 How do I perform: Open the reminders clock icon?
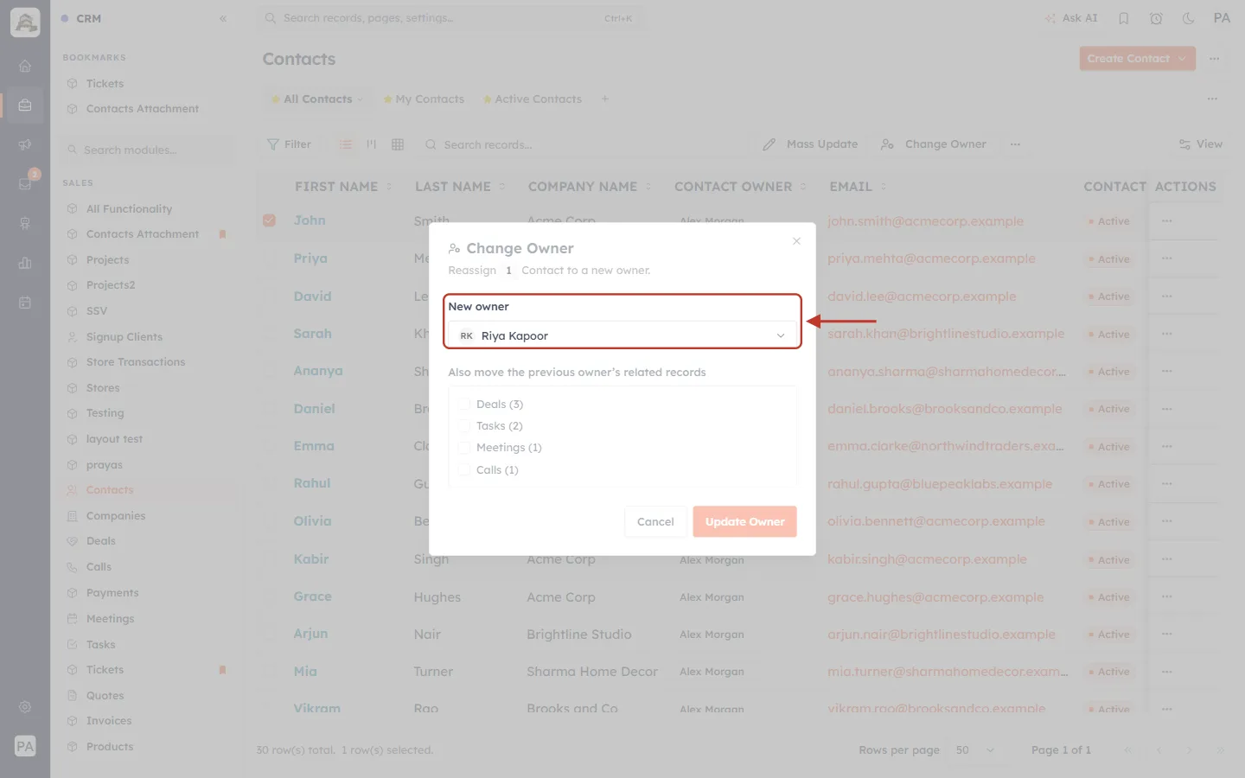coord(1156,18)
